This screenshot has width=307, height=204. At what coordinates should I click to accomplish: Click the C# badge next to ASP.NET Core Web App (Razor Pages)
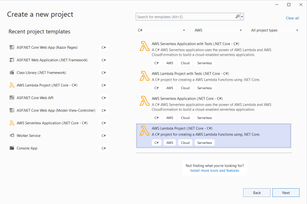(104, 47)
